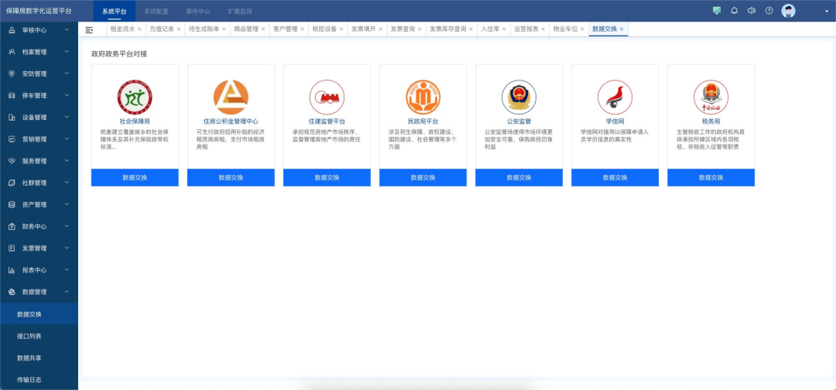
Task: Open the 发票查询 tab
Action: tap(403, 29)
